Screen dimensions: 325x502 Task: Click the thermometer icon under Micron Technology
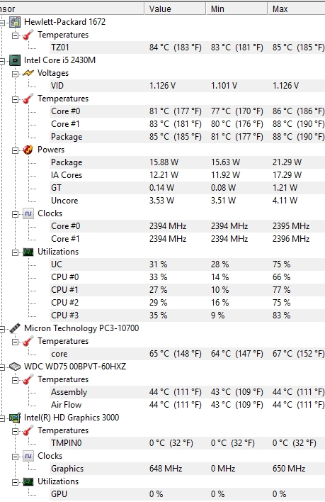pyautogui.click(x=28, y=341)
